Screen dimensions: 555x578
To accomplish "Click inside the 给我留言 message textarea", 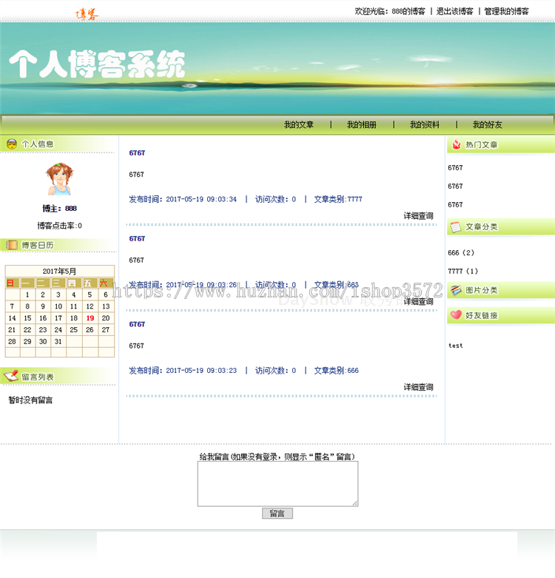I will coord(277,483).
